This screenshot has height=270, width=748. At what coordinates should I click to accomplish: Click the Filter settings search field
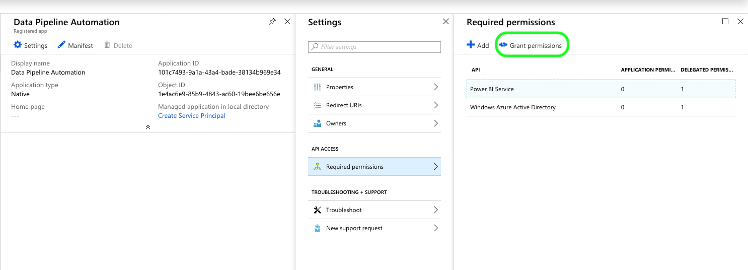point(375,47)
